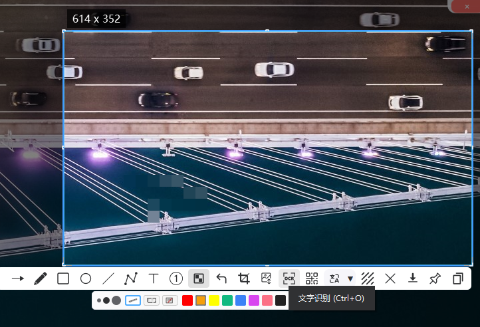Pin the screenshot to screen
480x327 pixels.
point(435,278)
